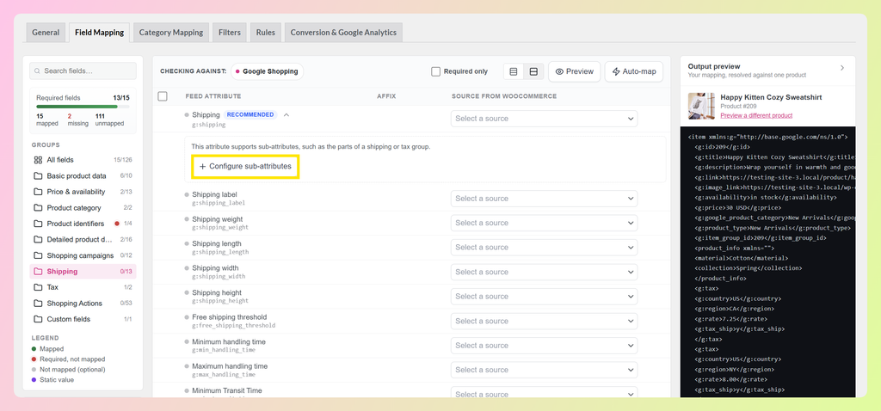Screen dimensions: 881x411
Task: Click the plus icon beside Configure sub-attributes
Action: pyautogui.click(x=203, y=167)
